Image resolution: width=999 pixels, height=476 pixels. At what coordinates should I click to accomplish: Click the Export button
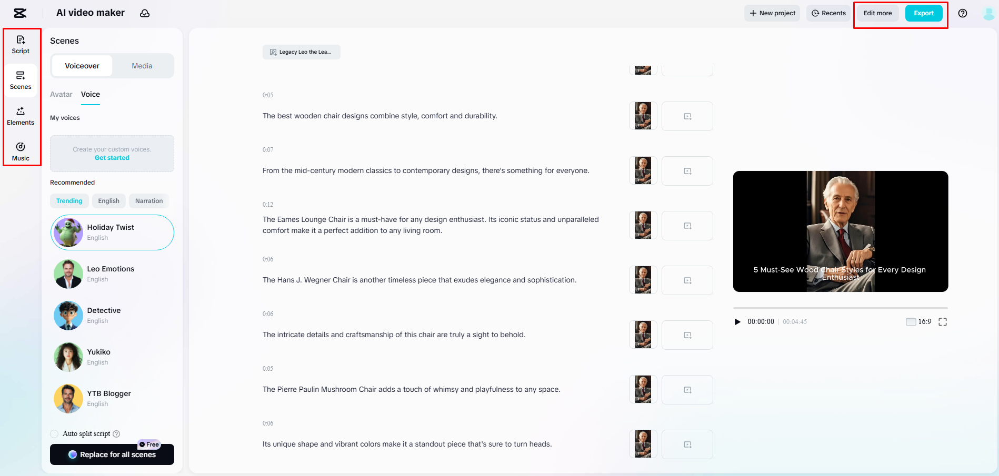[923, 13]
